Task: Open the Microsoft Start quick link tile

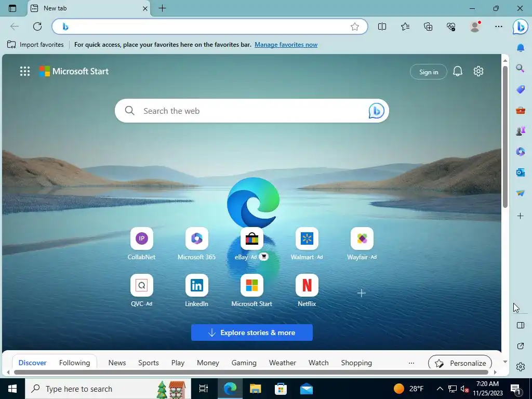Action: tap(251, 291)
